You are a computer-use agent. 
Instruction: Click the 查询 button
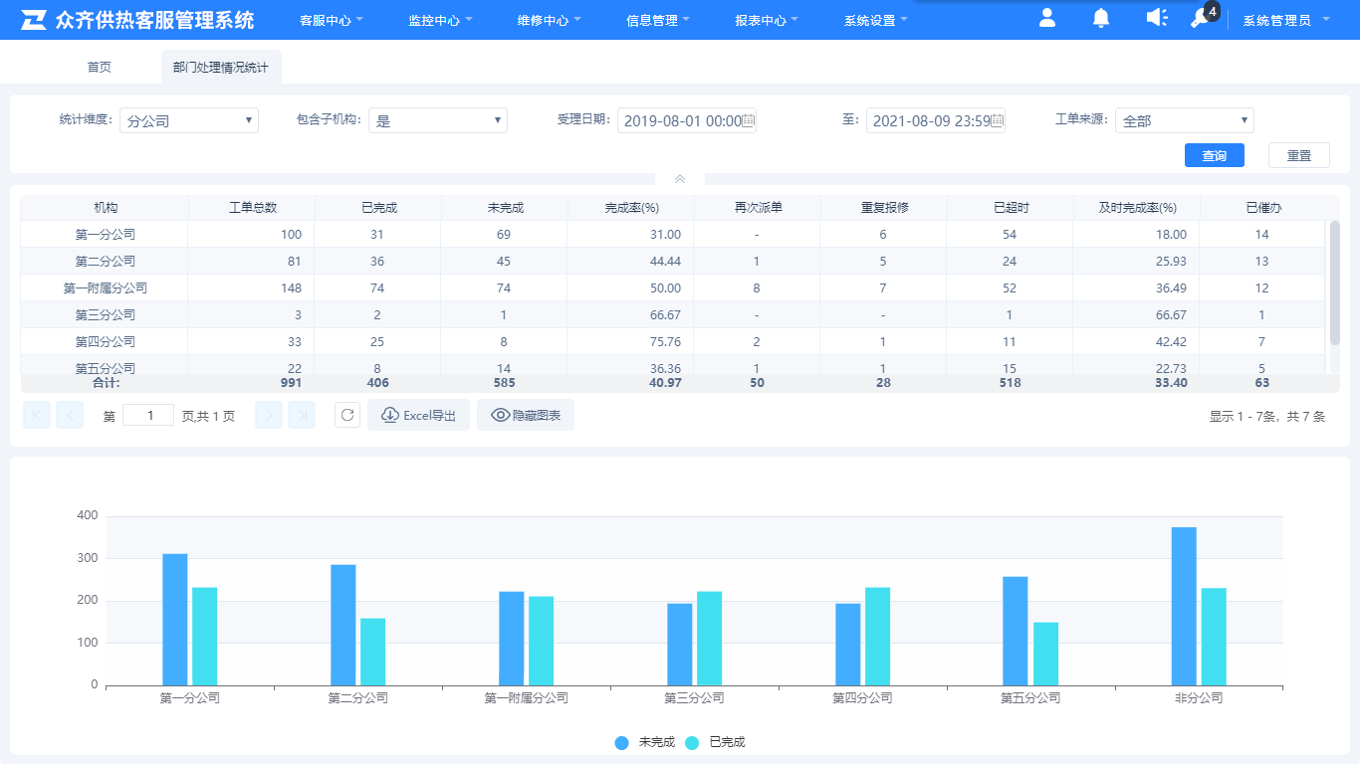[x=1215, y=155]
